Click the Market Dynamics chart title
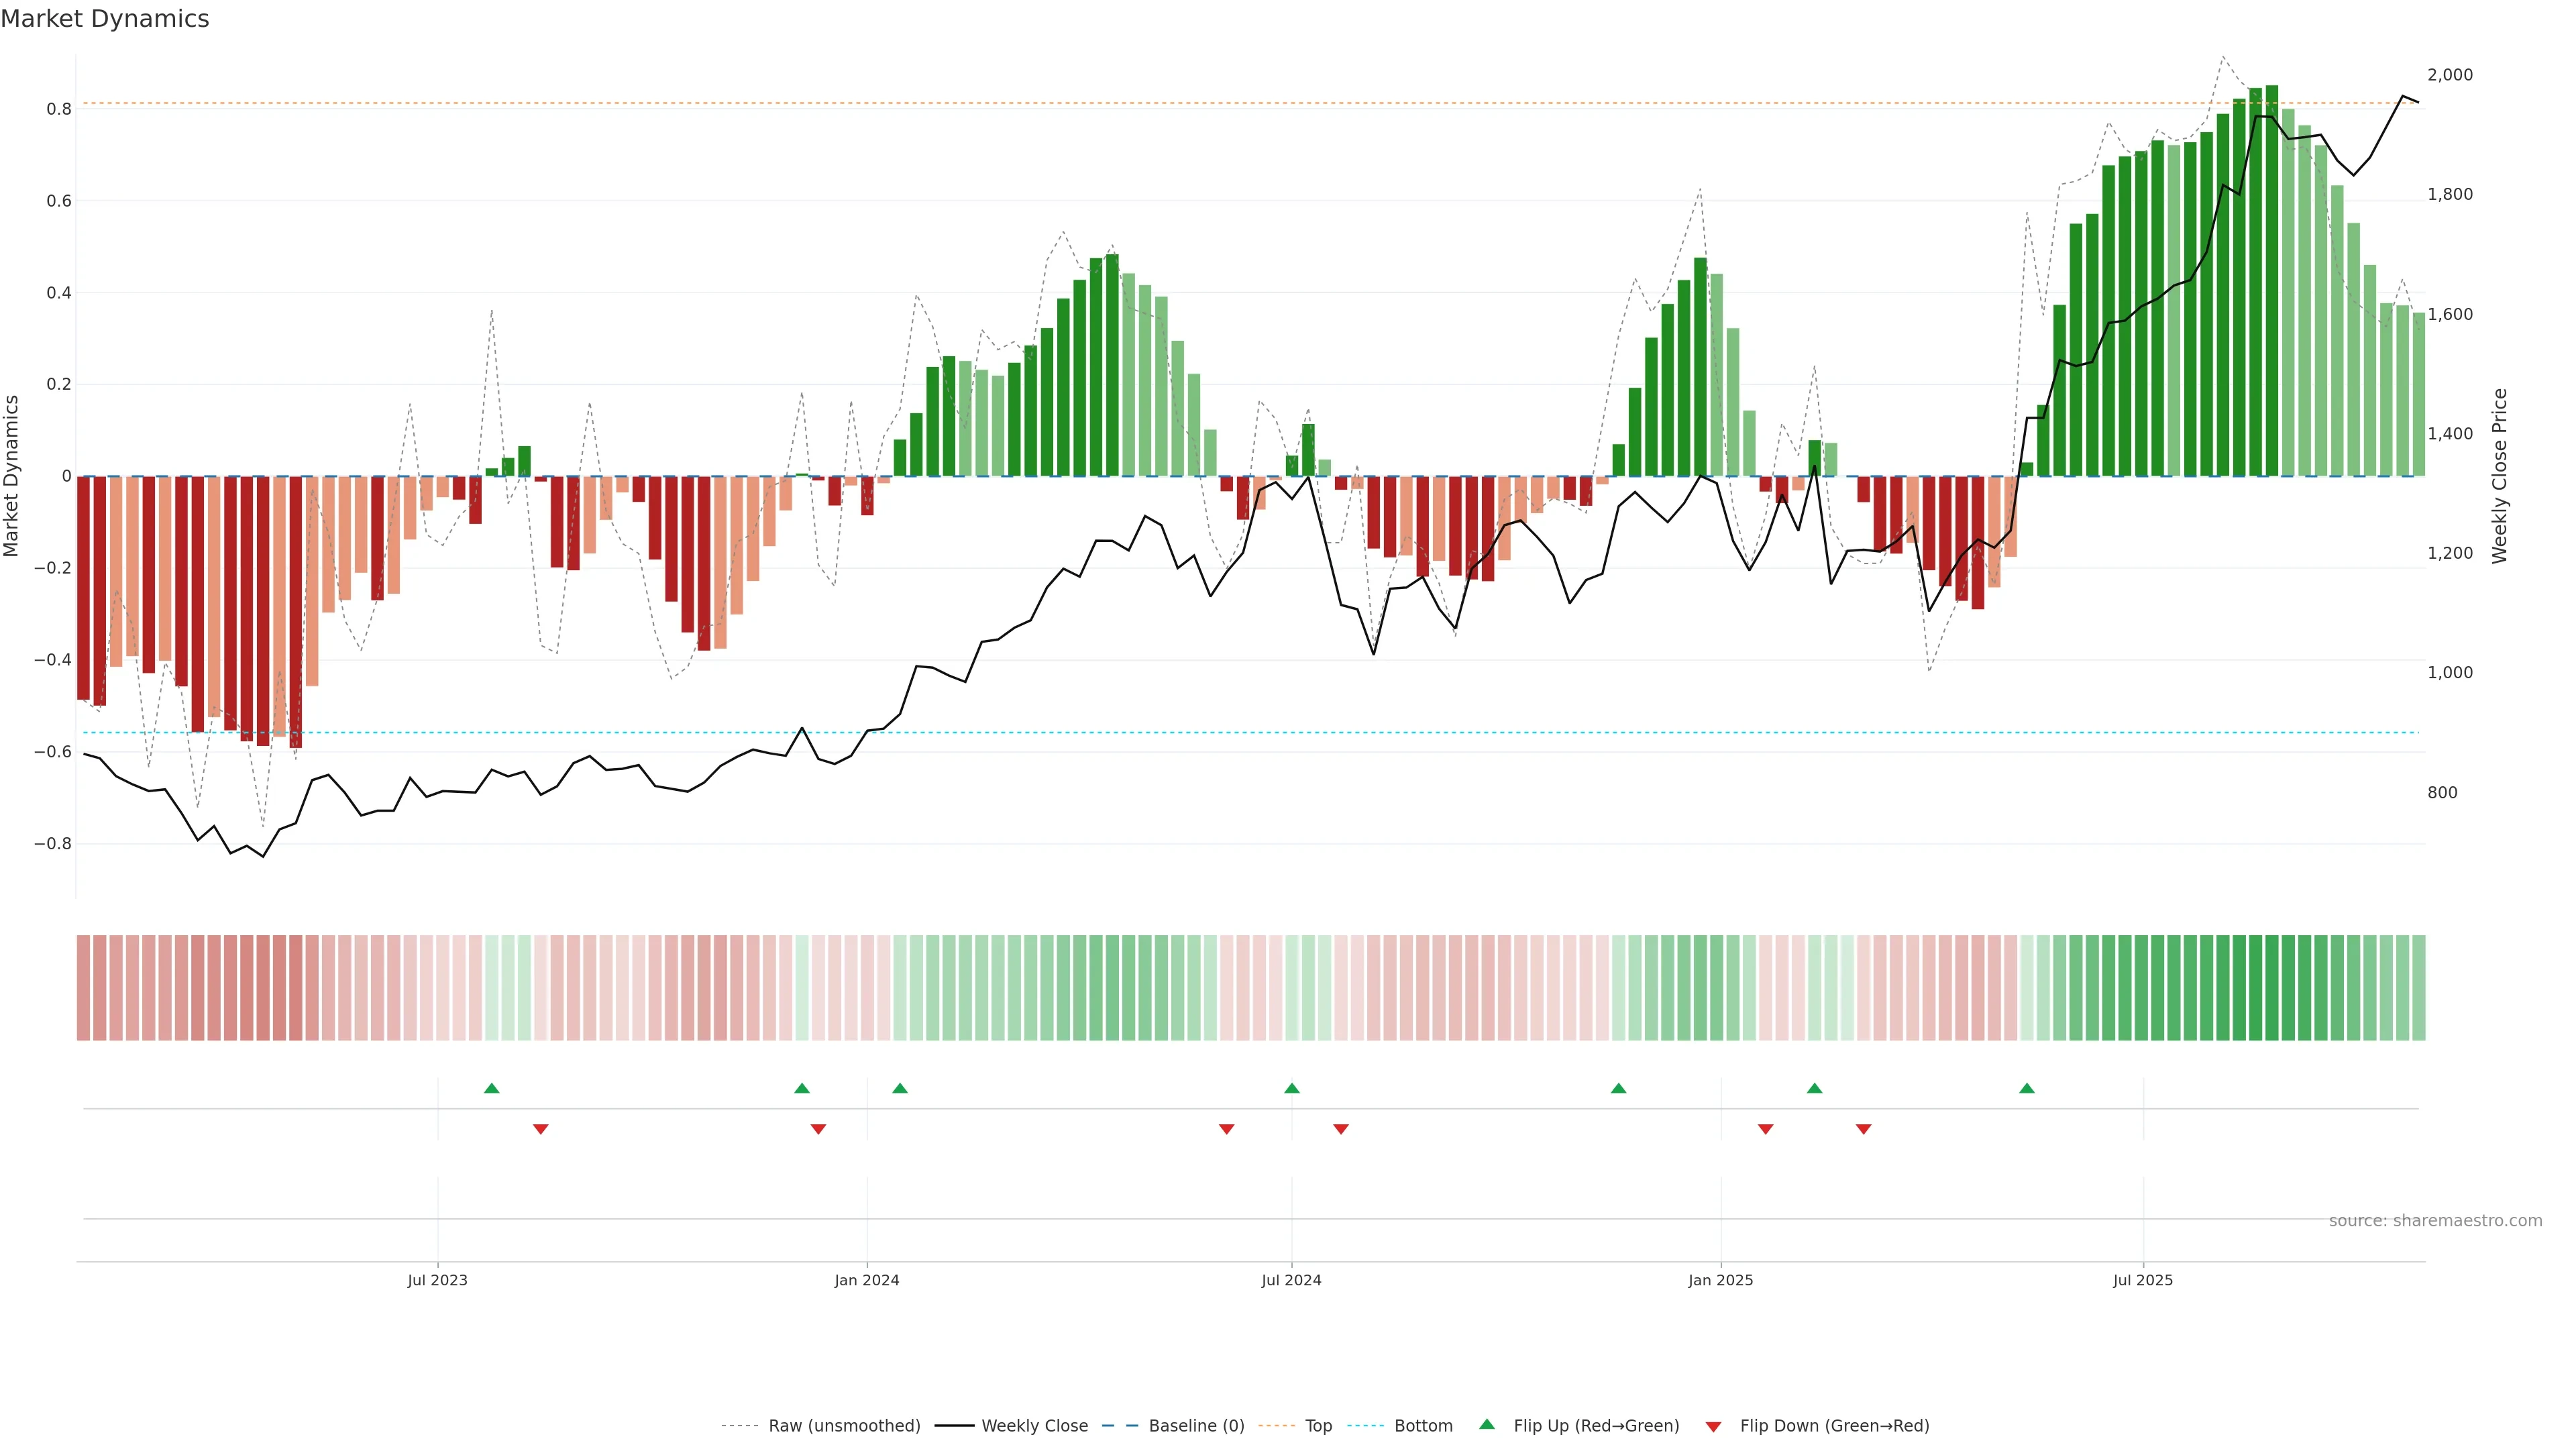This screenshot has height=1449, width=2576. (x=105, y=19)
